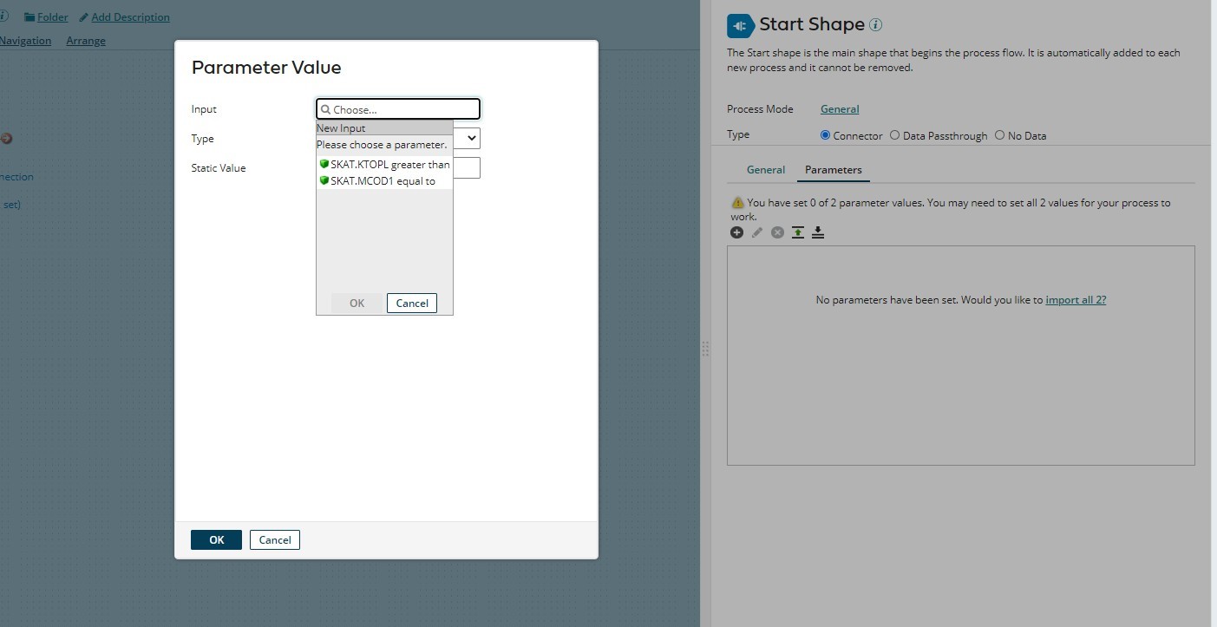The image size is (1217, 627).
Task: Confirm the Parameter Value dialog with OK
Action: (x=215, y=539)
